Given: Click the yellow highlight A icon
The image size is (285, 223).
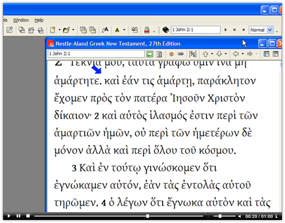Looking at the screenshot, I should (x=117, y=30).
